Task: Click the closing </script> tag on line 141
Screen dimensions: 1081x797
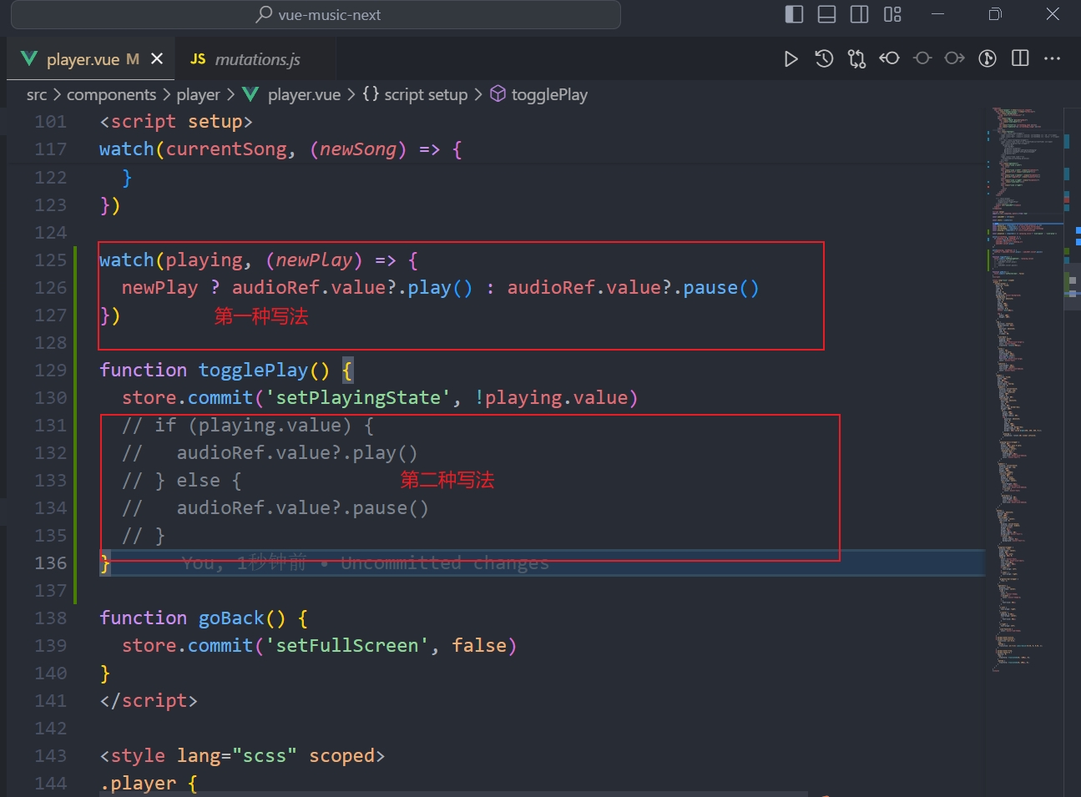Action: pos(149,700)
